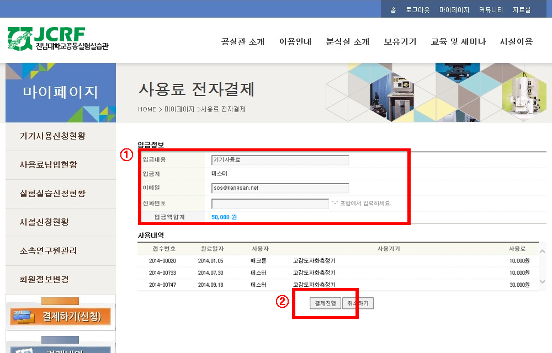Open the 공실관 소개 menu
This screenshot has width=552, height=353.
243,42
